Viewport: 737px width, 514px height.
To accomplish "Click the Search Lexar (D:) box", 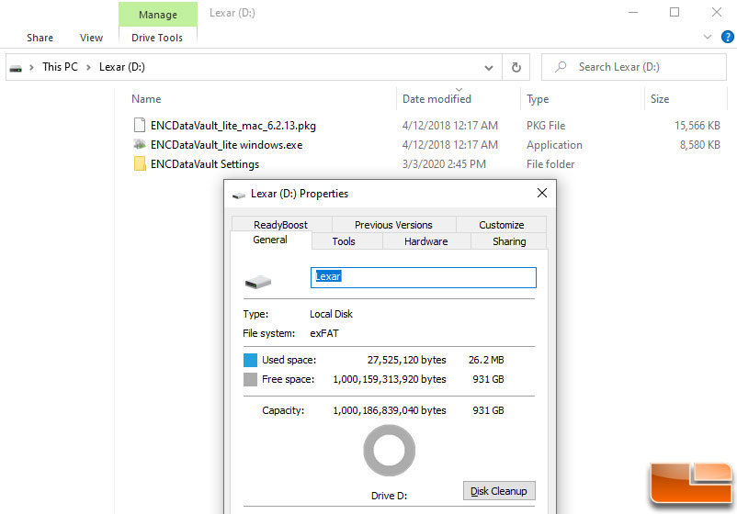I will pos(633,67).
